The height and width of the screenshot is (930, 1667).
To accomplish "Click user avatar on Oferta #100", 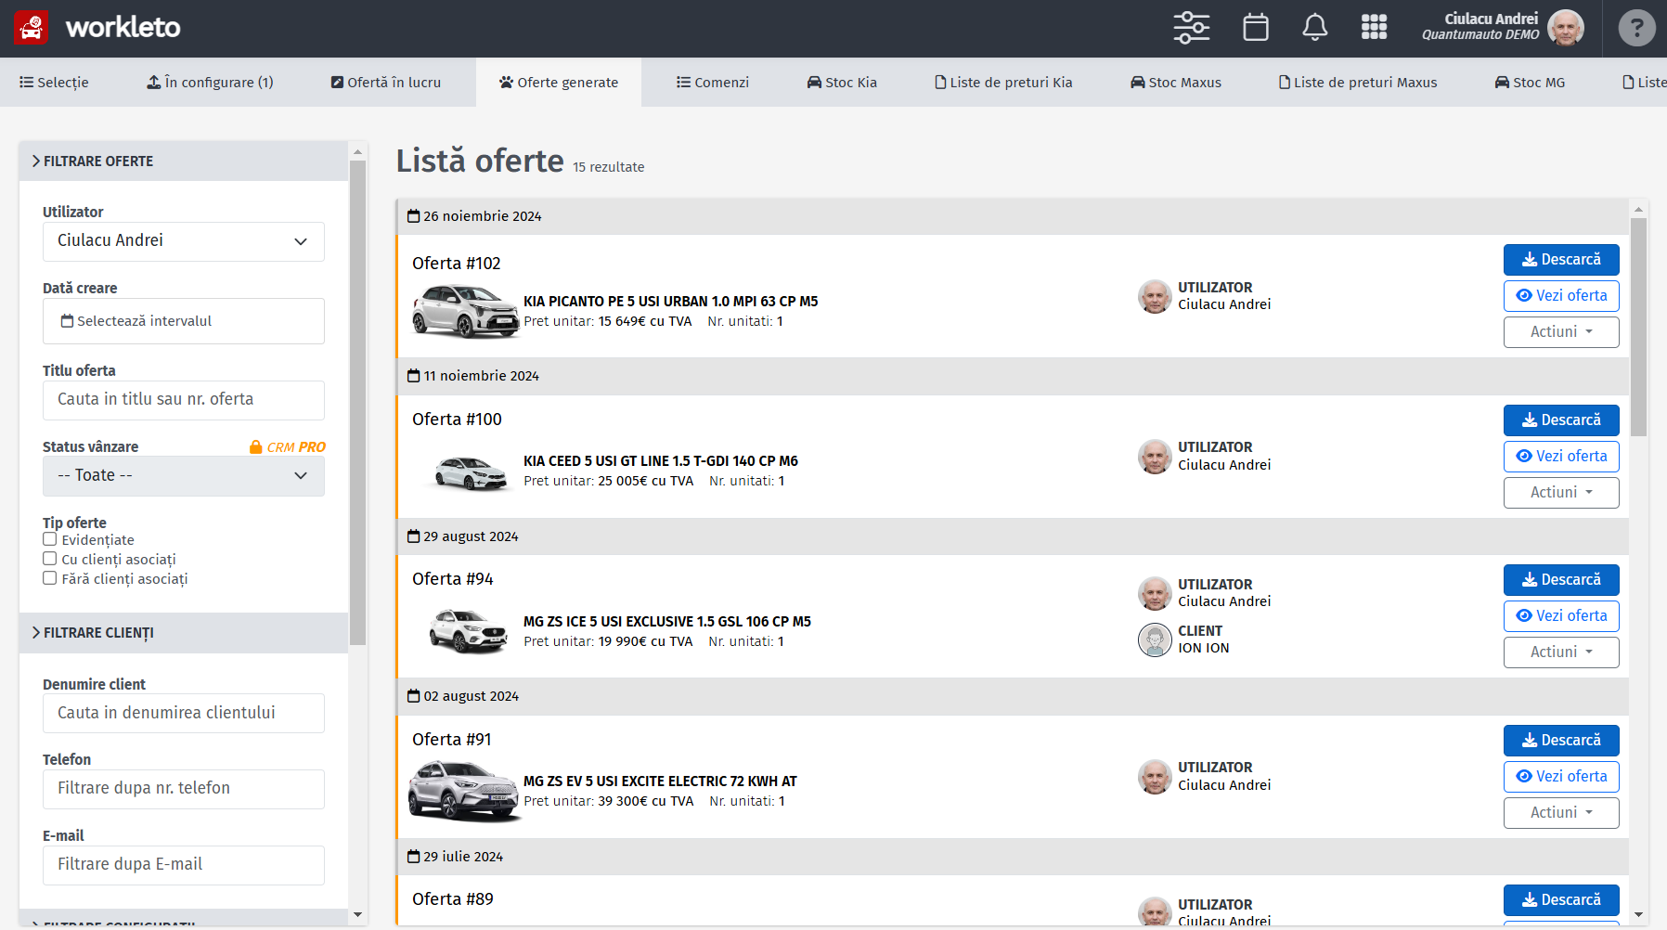I will pyautogui.click(x=1155, y=457).
